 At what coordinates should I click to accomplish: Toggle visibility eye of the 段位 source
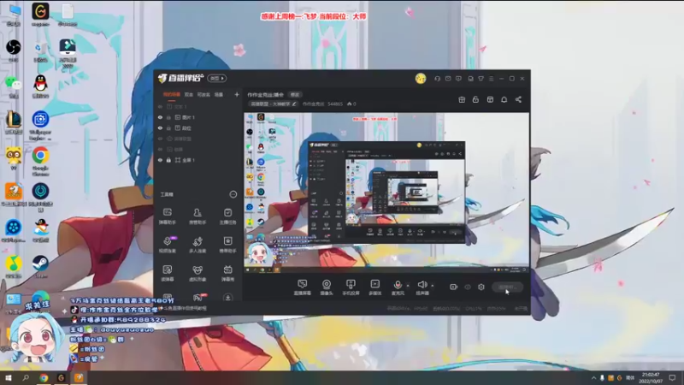tap(160, 128)
